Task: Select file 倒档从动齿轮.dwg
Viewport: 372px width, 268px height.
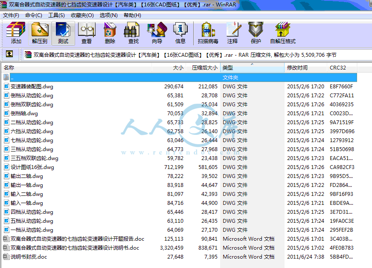Action: (x=32, y=96)
